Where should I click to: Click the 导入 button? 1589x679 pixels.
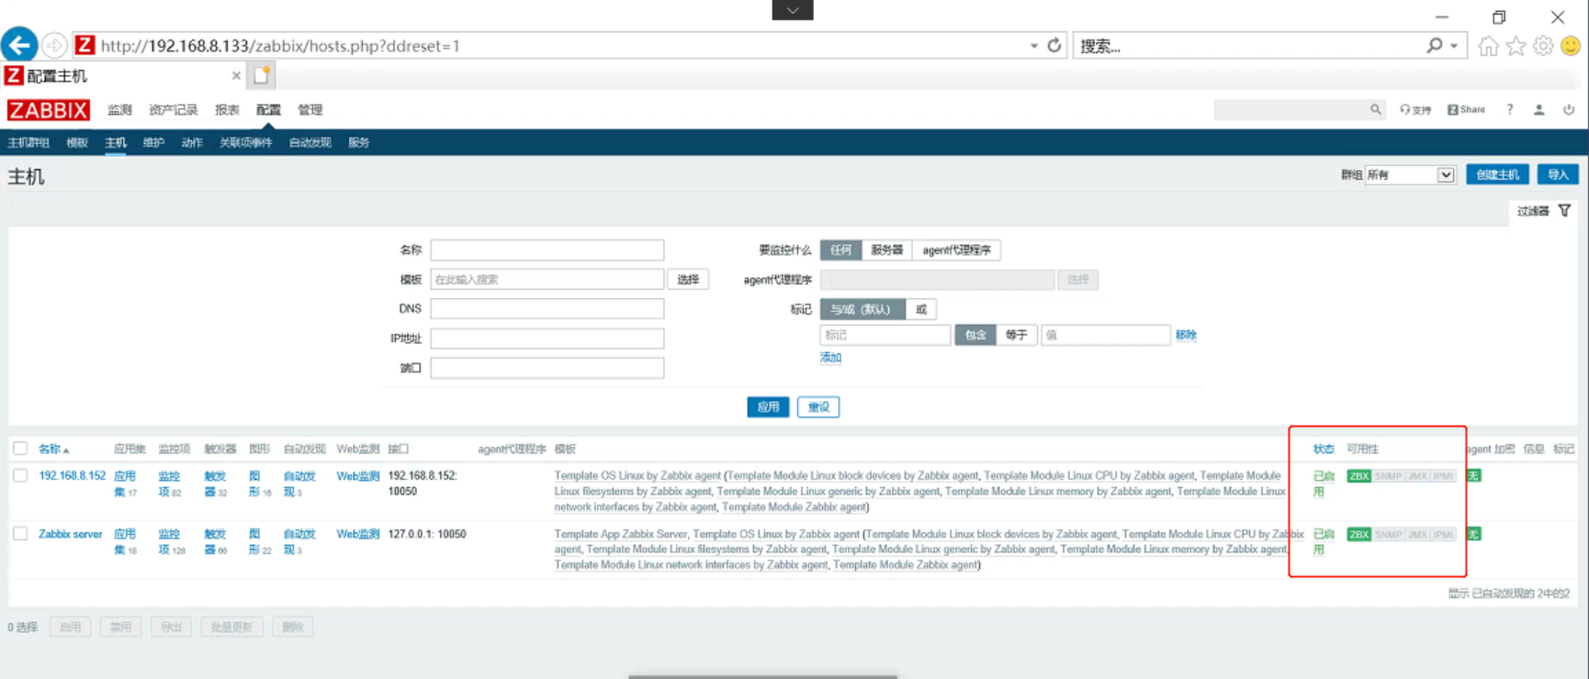(x=1558, y=174)
